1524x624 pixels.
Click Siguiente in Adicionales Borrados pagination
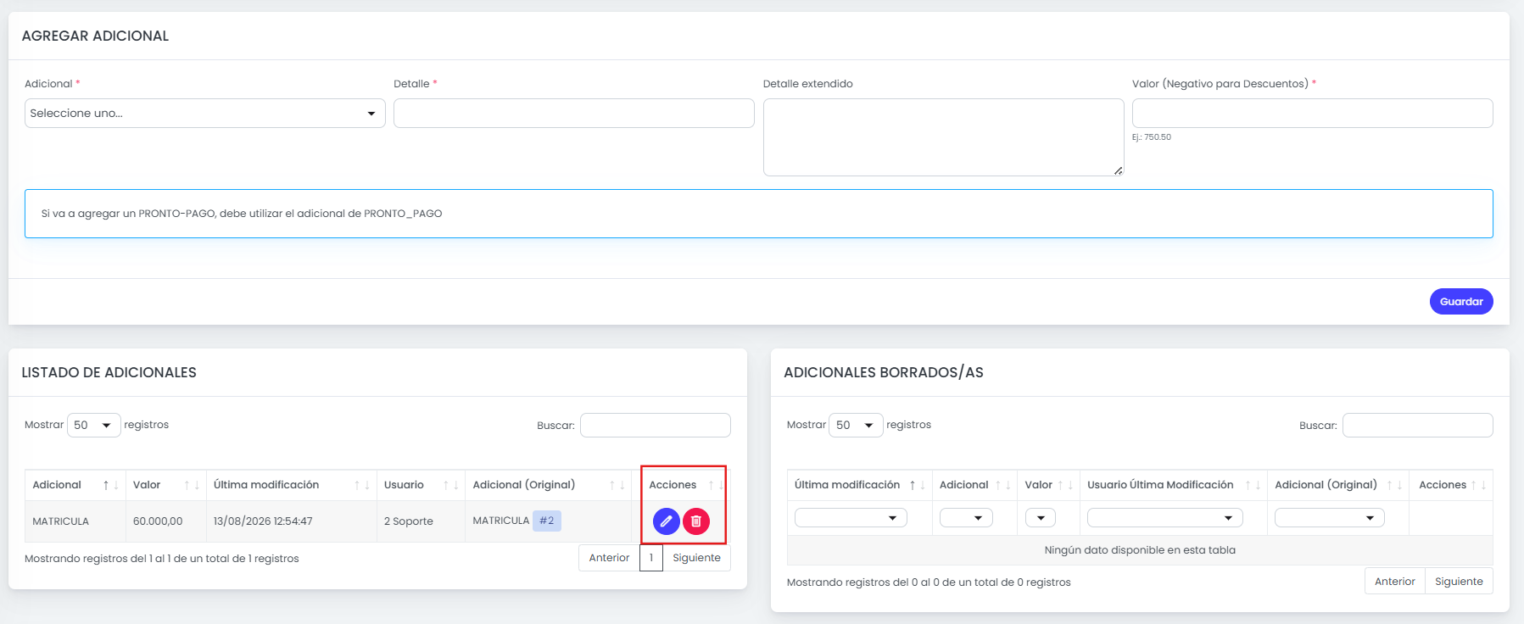tap(1459, 582)
